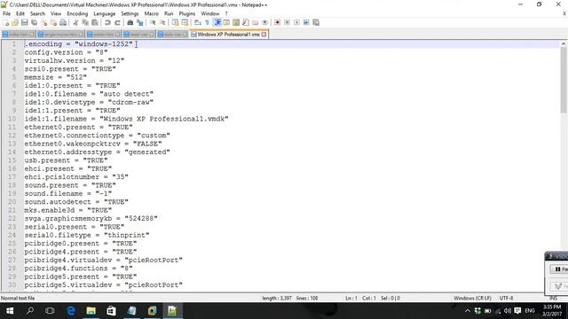Open Find using the binoculars icon
This screenshot has width=568, height=319.
[x=130, y=22]
